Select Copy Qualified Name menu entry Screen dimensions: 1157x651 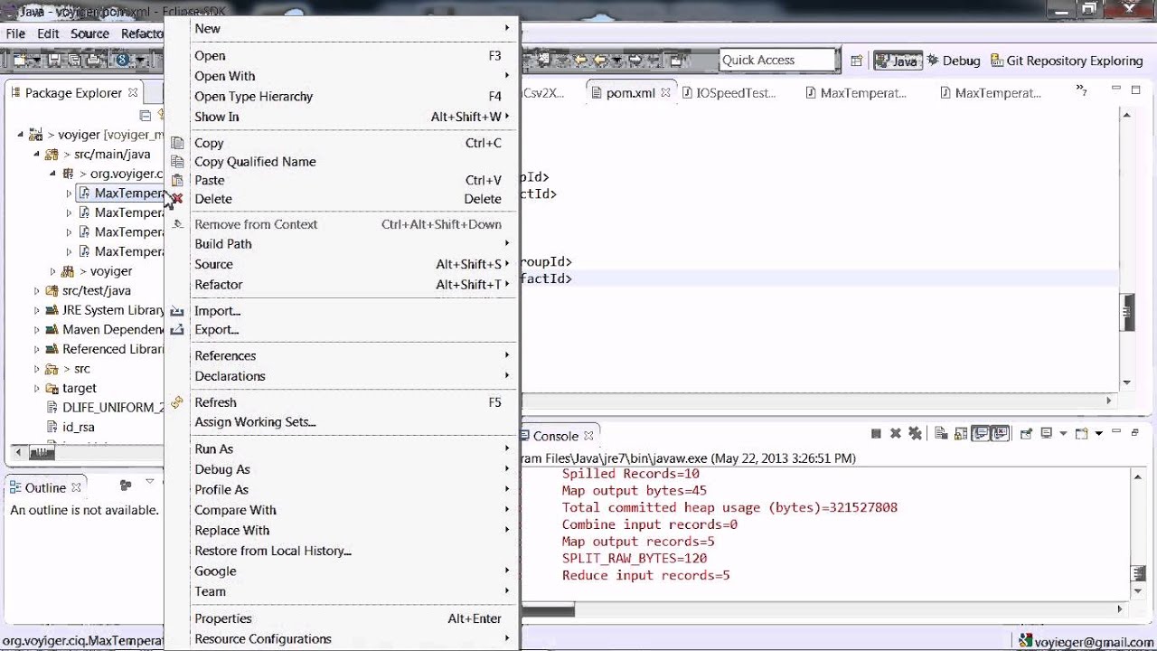(x=342, y=162)
